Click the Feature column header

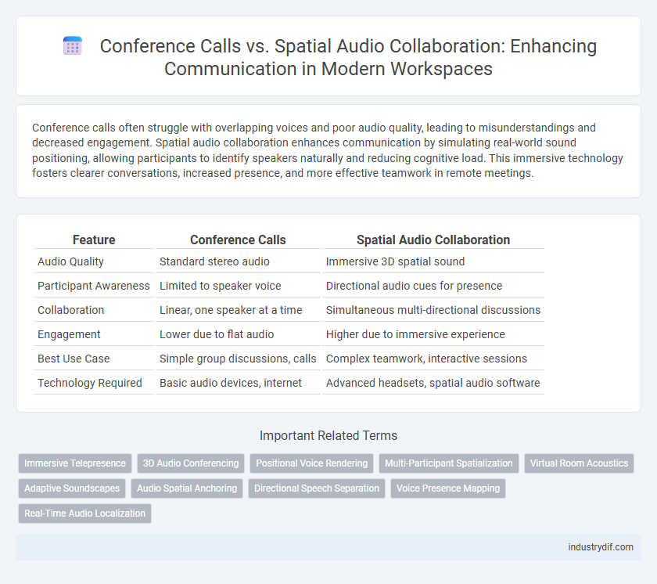94,240
